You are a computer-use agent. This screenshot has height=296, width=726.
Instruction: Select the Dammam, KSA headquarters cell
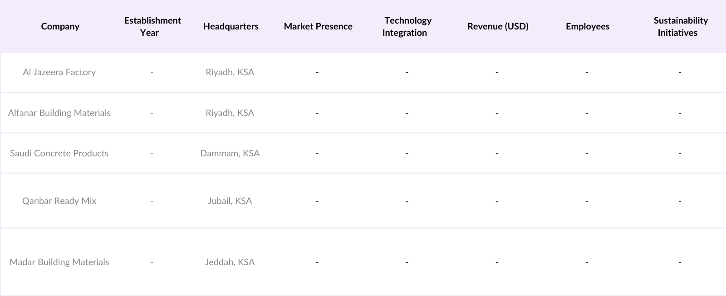(x=230, y=153)
